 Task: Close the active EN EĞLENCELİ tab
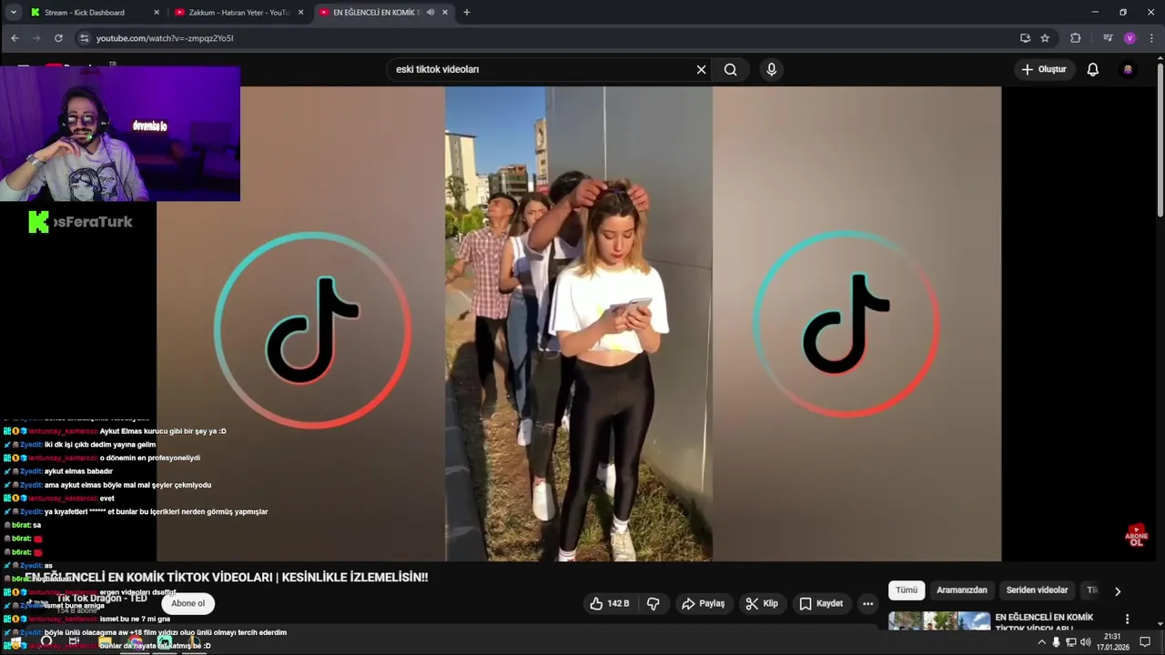tap(446, 13)
